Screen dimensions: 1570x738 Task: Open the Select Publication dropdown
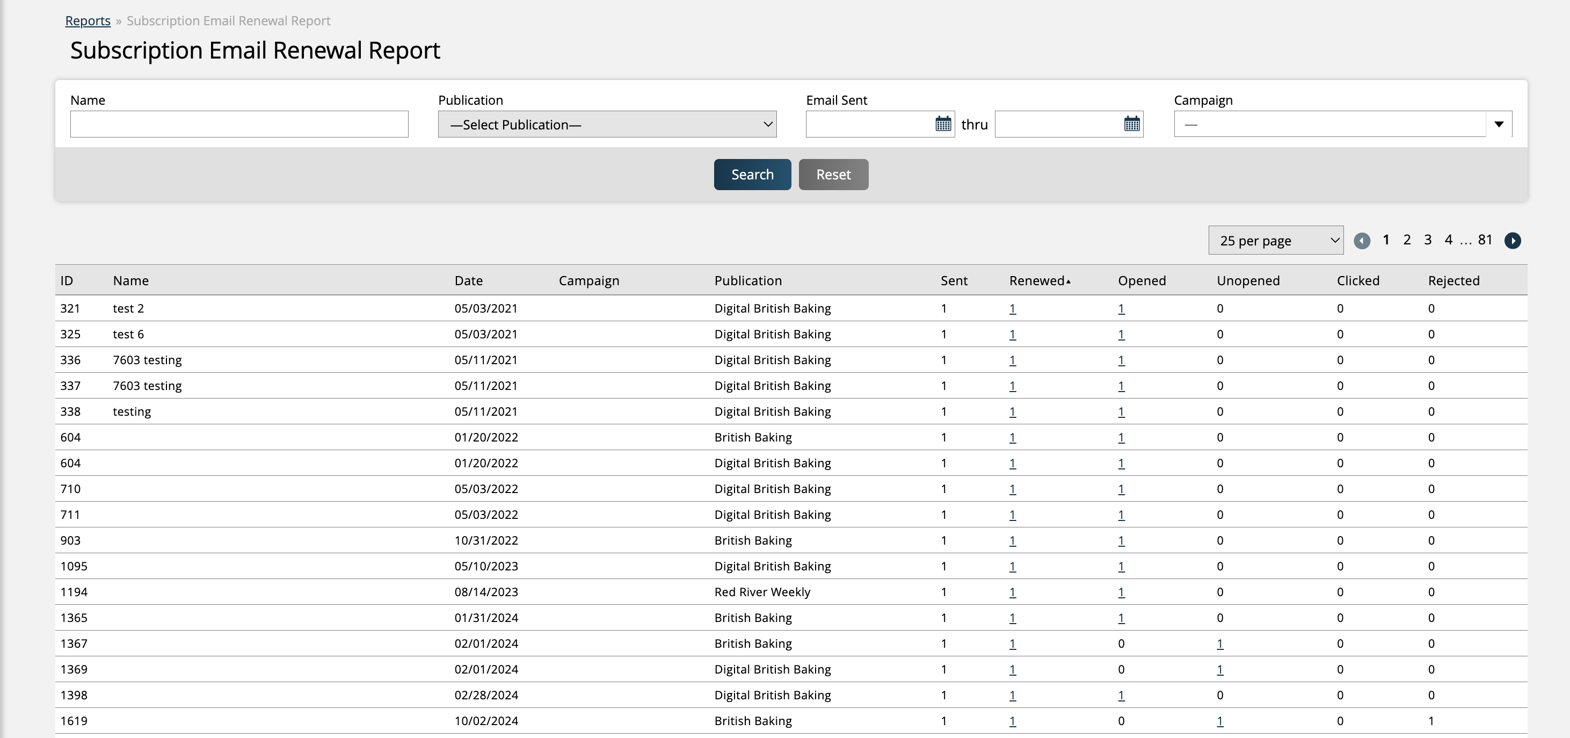tap(606, 125)
